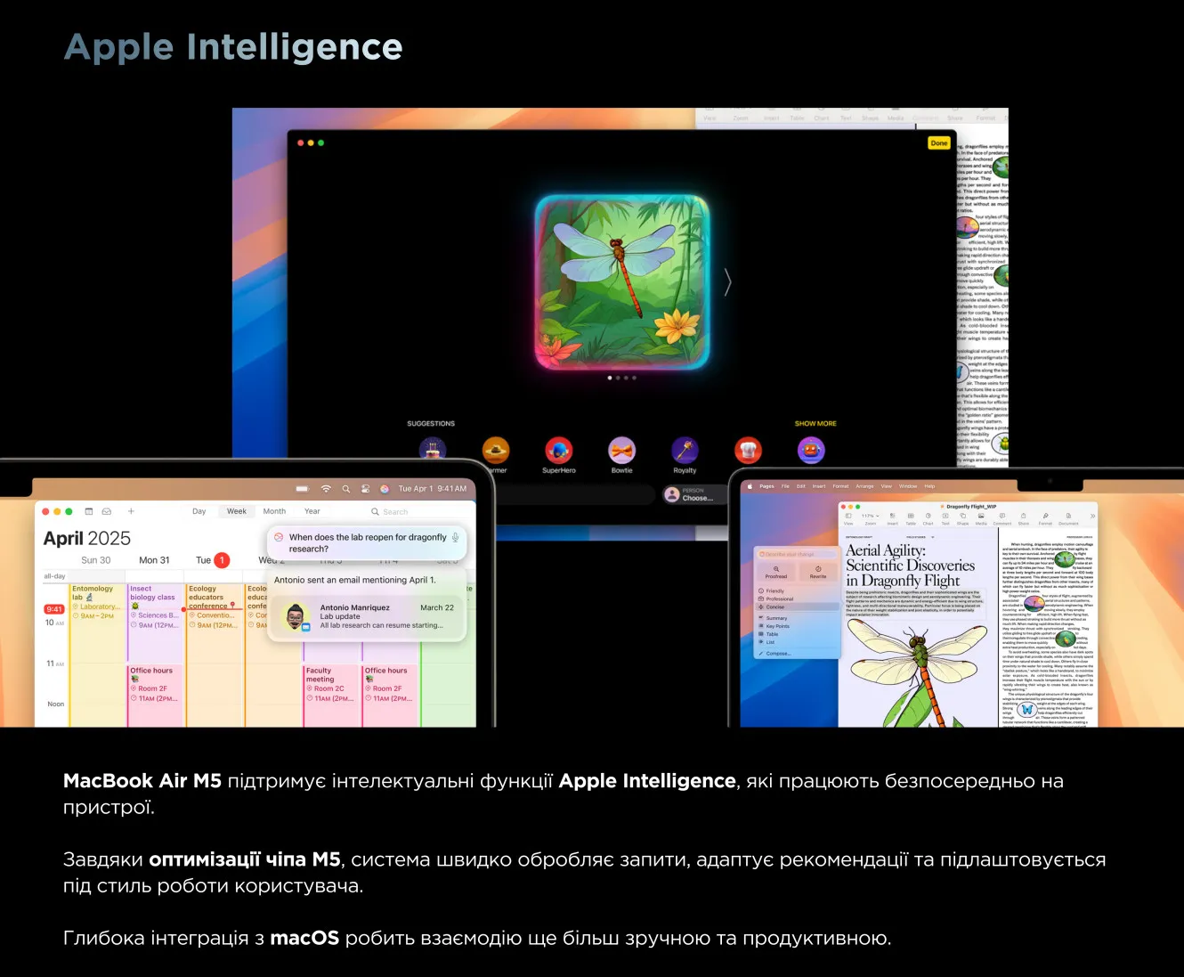This screenshot has width=1184, height=977.
Task: Open the Zoom percentage dropdown in Pages
Action: click(870, 517)
